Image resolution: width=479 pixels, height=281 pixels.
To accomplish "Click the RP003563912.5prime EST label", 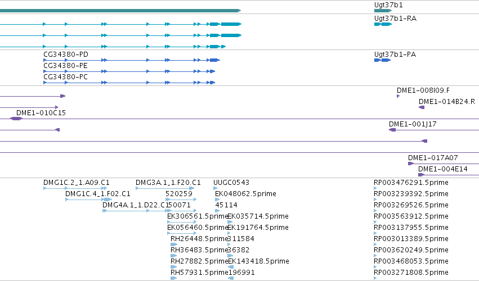I will [x=411, y=216].
